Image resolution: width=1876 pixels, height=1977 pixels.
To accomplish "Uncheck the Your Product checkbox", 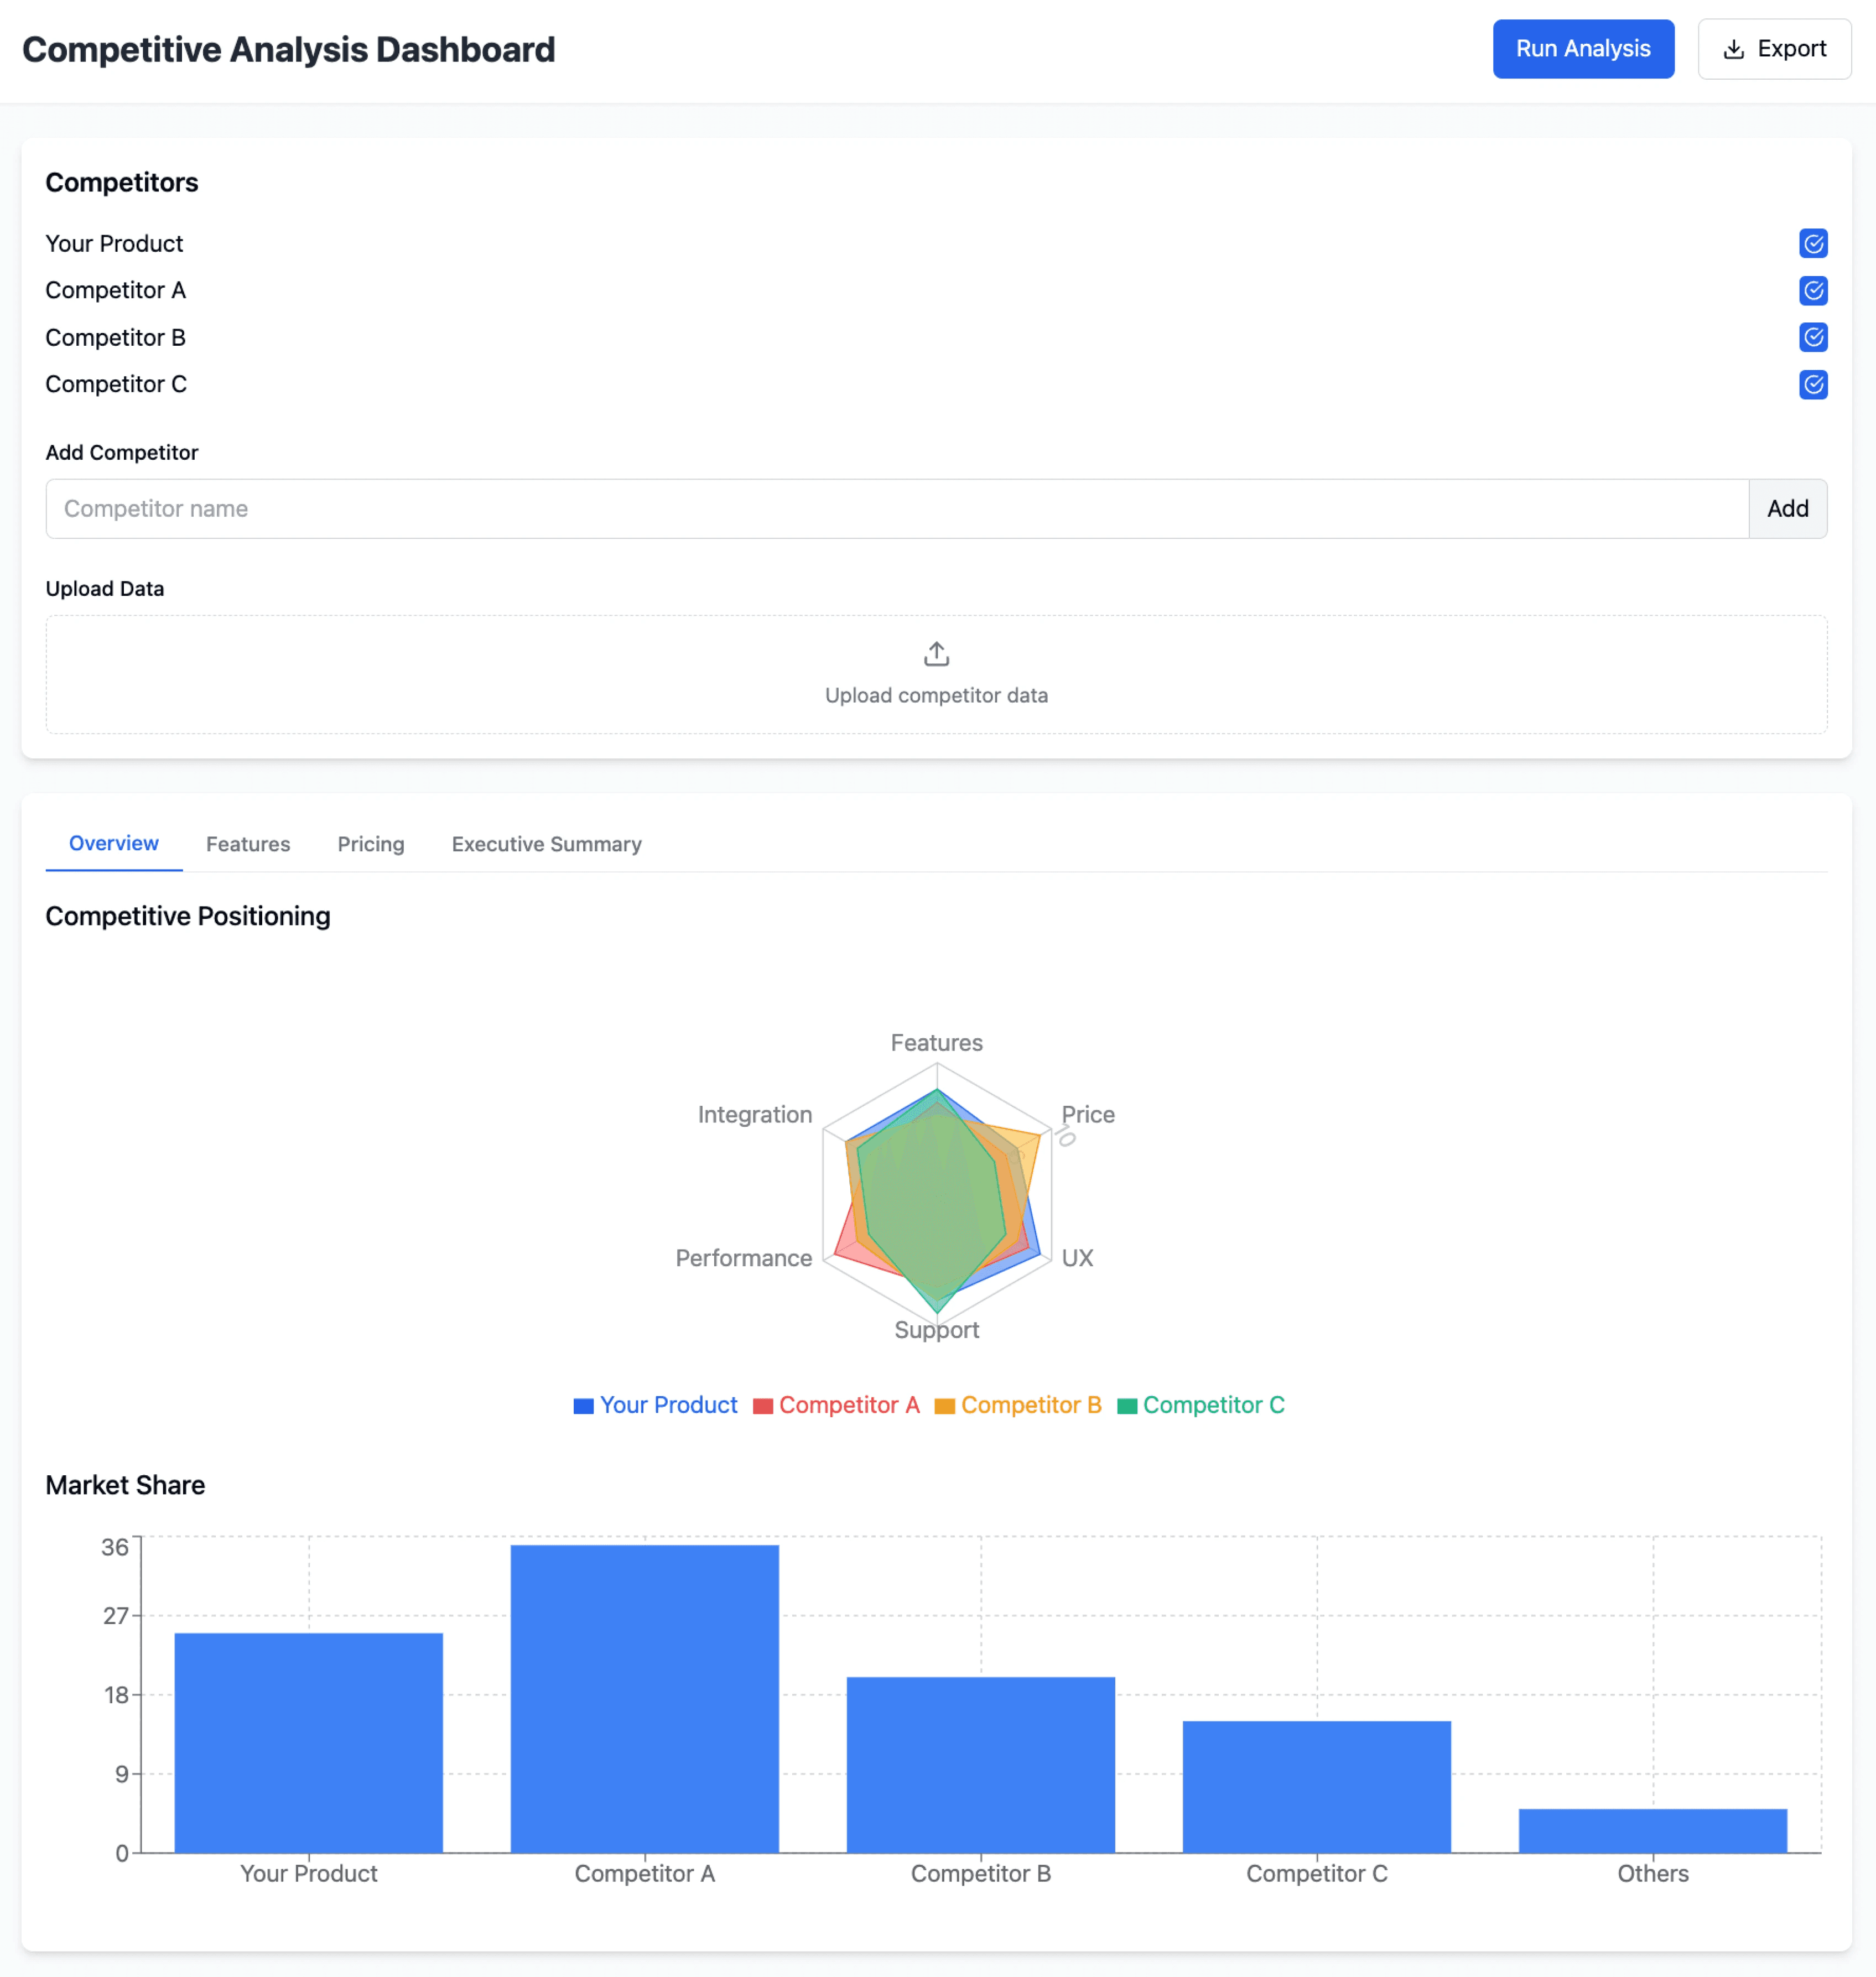I will [x=1813, y=243].
